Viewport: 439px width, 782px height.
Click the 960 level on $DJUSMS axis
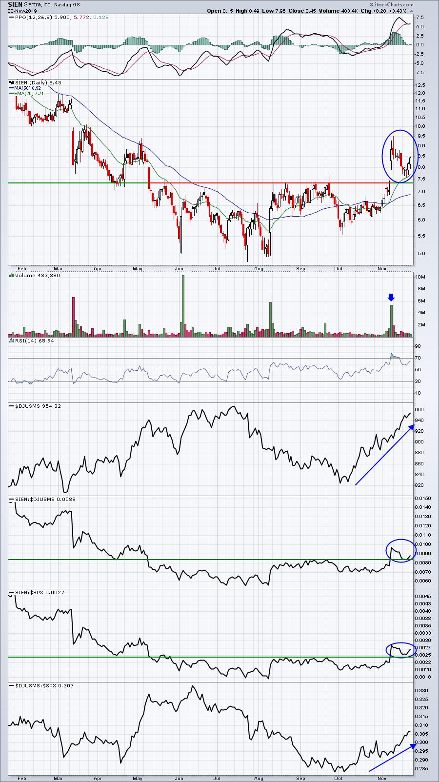pos(420,410)
